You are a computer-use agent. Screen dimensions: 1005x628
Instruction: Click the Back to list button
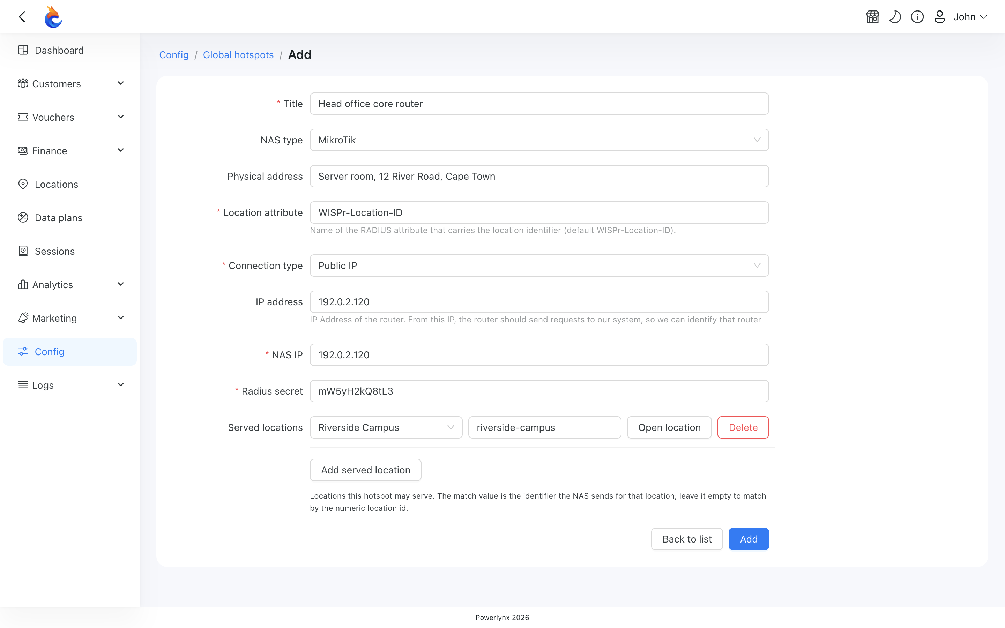(x=687, y=539)
